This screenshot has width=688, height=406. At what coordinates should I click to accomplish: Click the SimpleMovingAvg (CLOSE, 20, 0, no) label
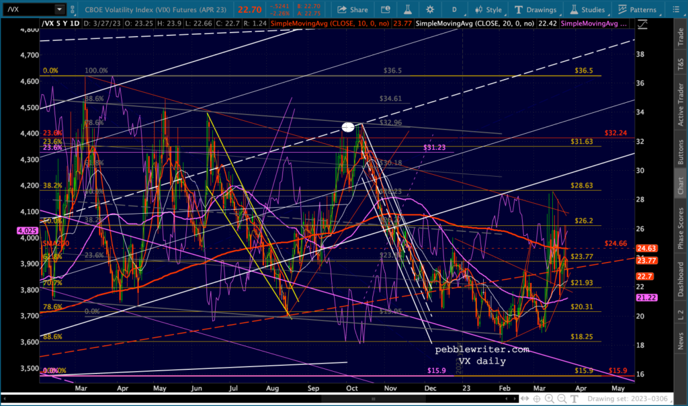(x=475, y=24)
